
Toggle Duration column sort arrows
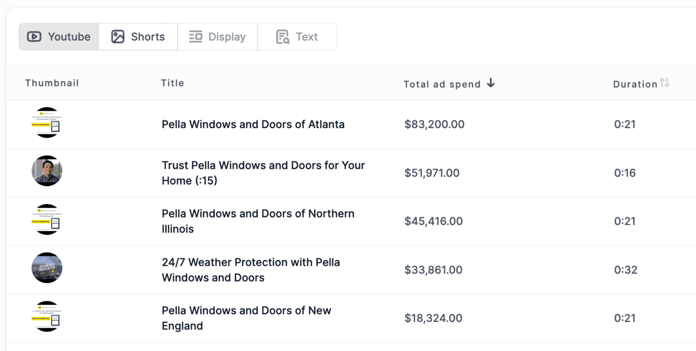(x=665, y=83)
